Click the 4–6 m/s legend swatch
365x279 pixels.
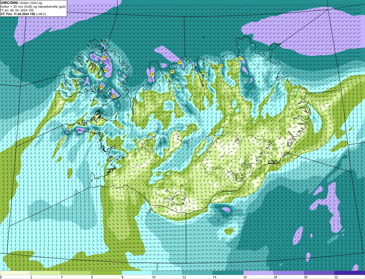(x=76, y=273)
